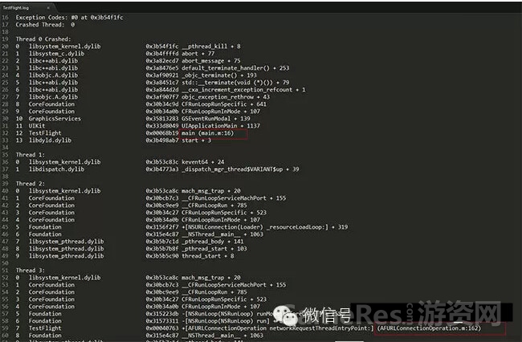Click 'TestFlight' in Thread 0 frame 12
Screen dimensions: 522x342
[x=45, y=133]
